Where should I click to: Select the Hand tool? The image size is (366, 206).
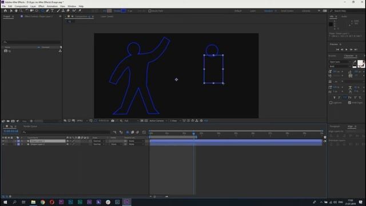16,11
